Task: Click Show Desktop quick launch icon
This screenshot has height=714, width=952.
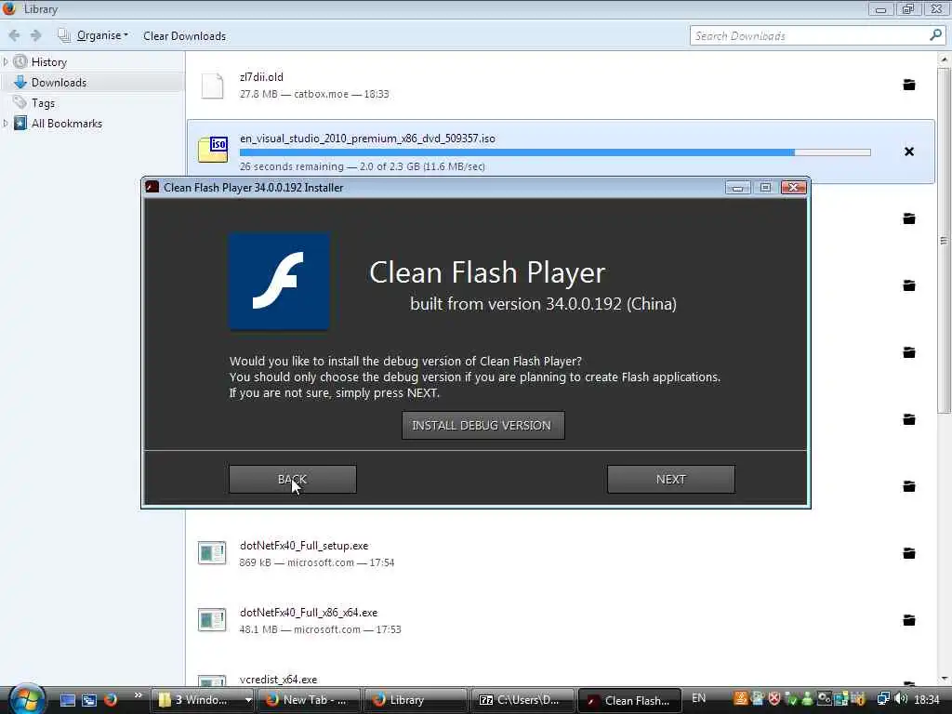Action: [67, 700]
